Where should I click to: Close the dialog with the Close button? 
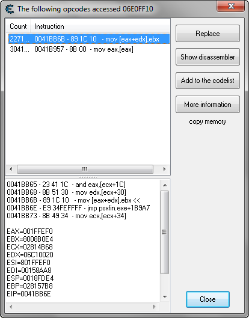point(207,299)
